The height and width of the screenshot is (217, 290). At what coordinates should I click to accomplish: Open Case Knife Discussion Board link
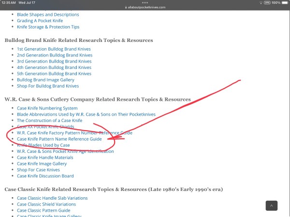pos(45,176)
